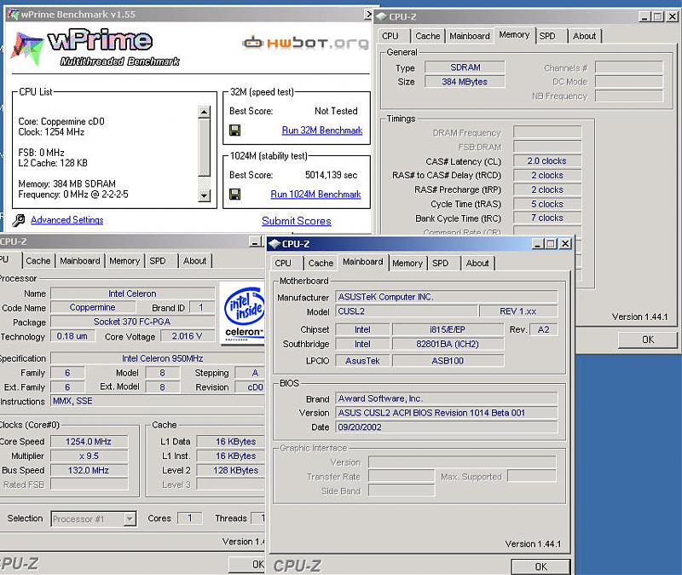Click the BIOS Date value "09/20/2002"

click(447, 427)
